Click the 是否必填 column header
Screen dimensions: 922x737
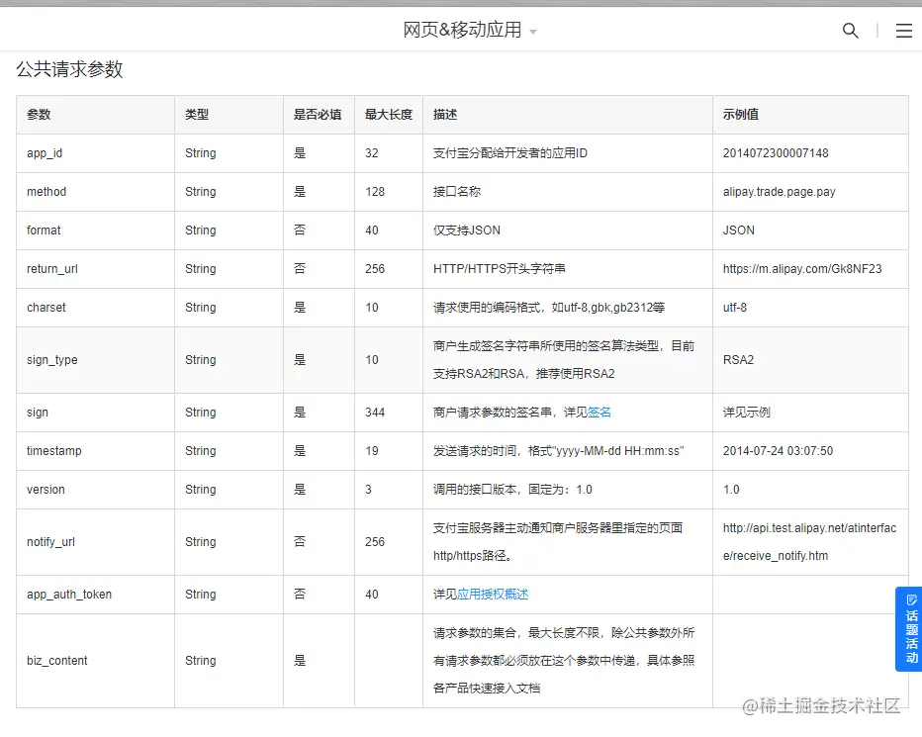pos(318,115)
